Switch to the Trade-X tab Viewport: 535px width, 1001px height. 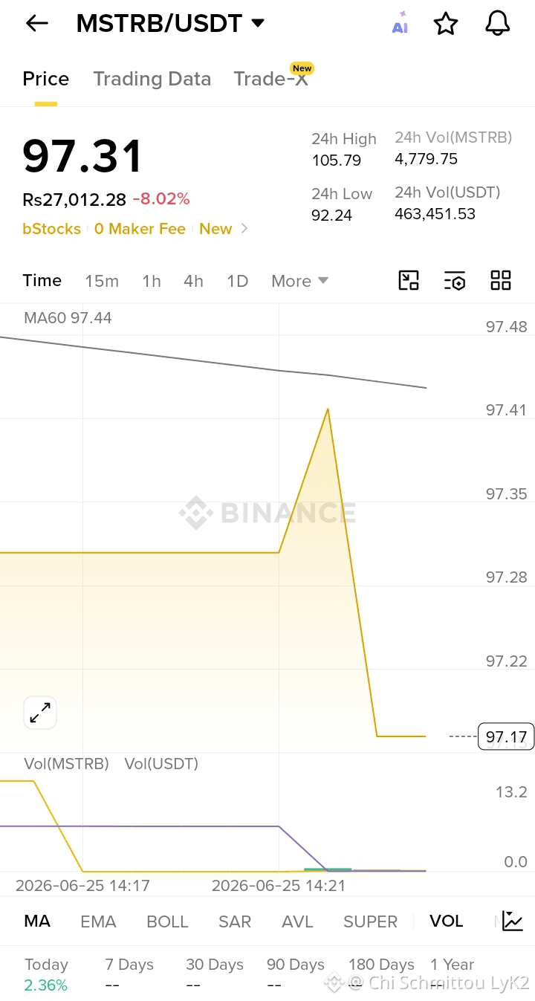[x=270, y=79]
